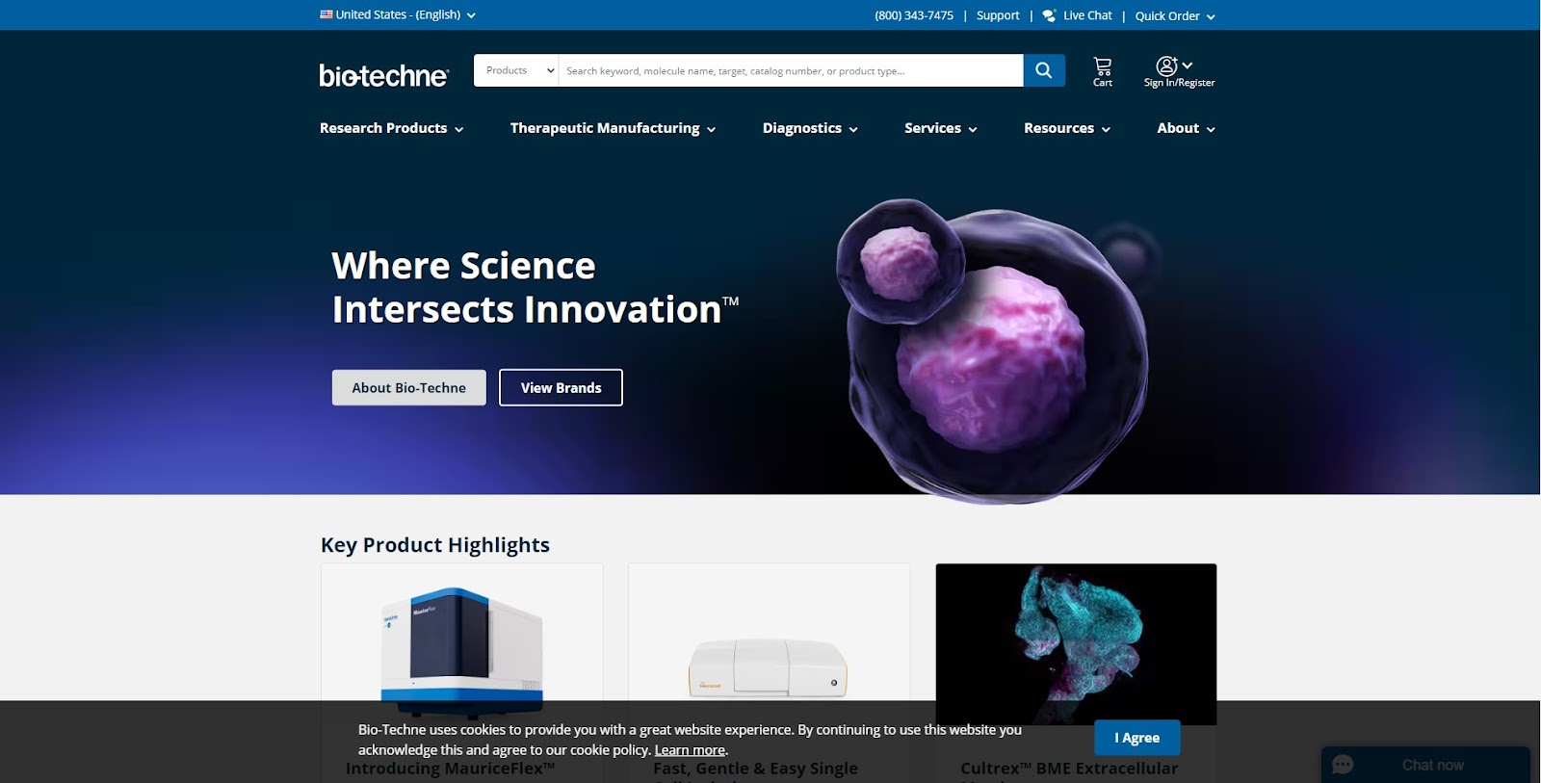Focus the keyword search input field
This screenshot has height=783, width=1541.
791,70
